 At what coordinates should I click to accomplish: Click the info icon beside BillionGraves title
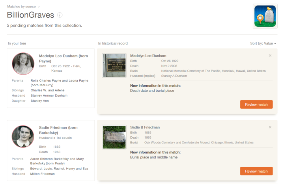(60, 15)
